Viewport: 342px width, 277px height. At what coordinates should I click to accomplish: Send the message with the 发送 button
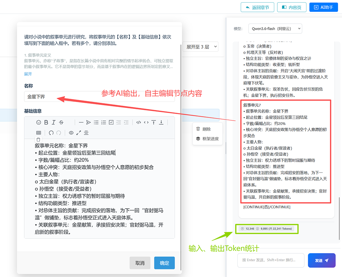click(322, 260)
